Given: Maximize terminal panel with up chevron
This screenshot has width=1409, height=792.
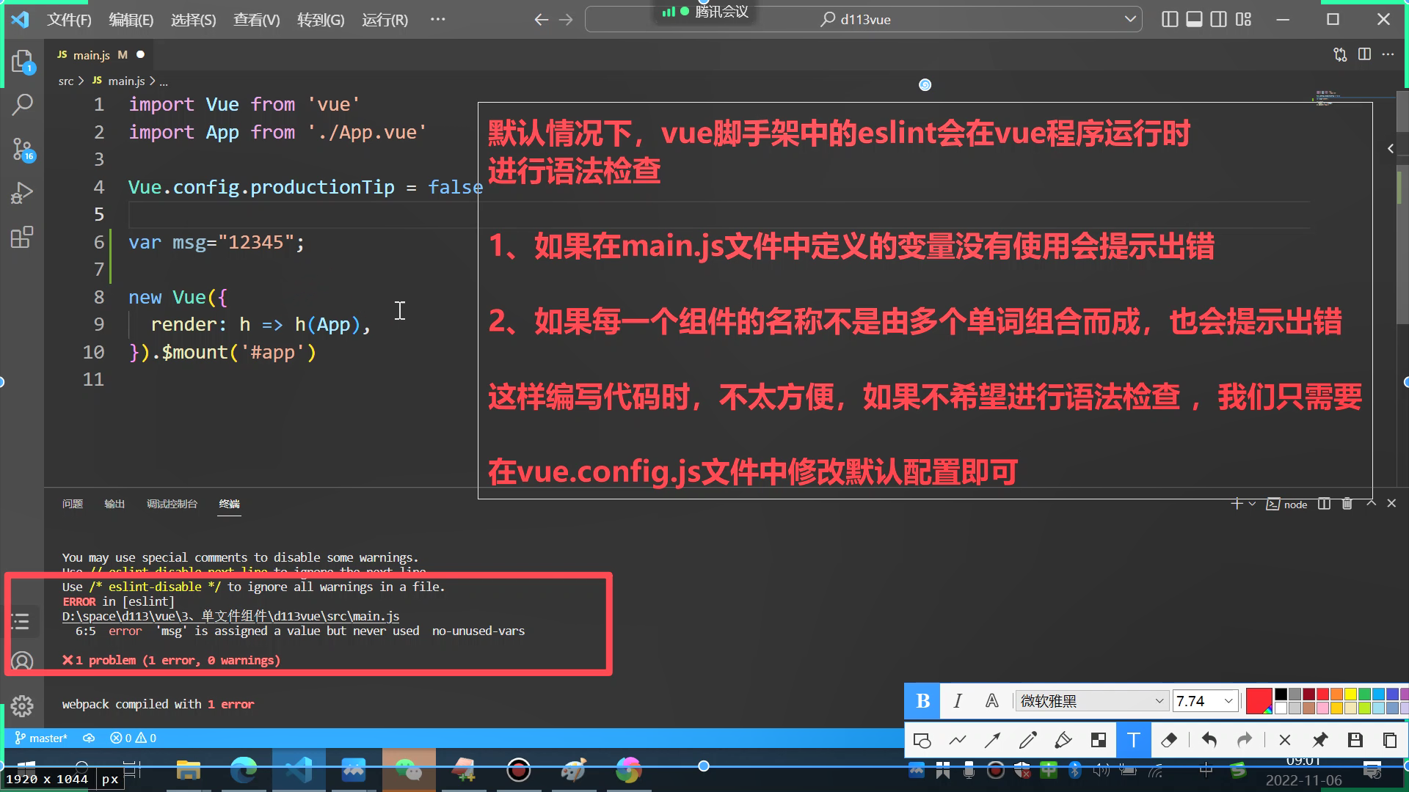Looking at the screenshot, I should click(1371, 504).
